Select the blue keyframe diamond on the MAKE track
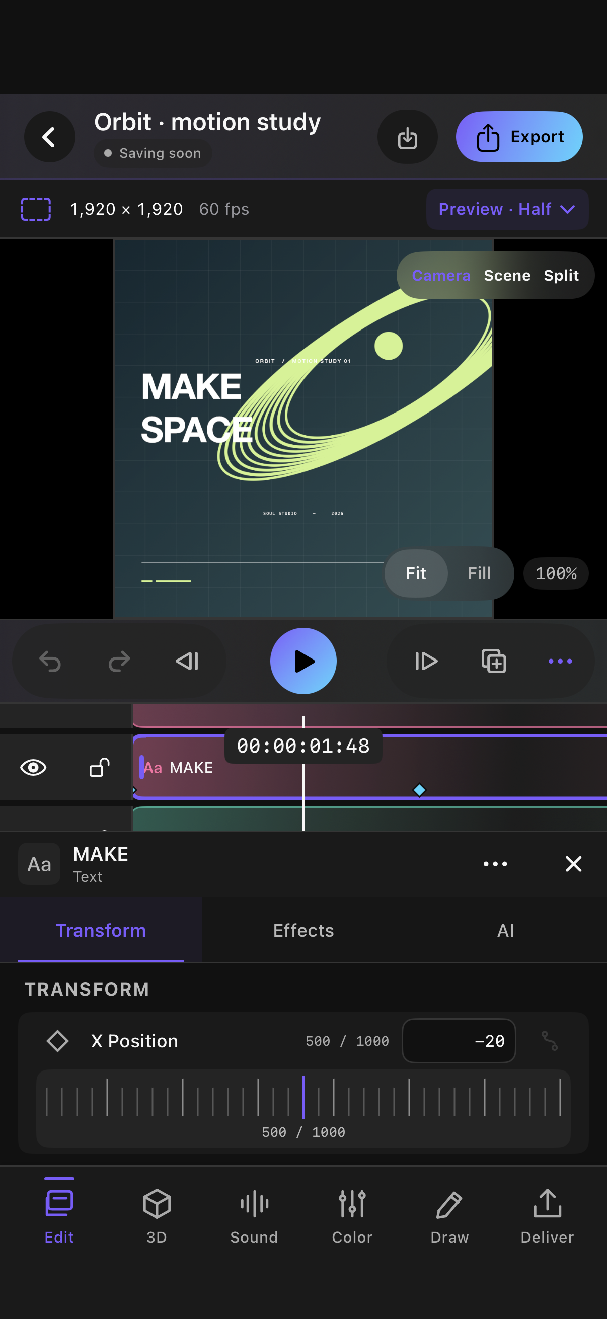Screen dimensions: 607x1319 [420, 790]
